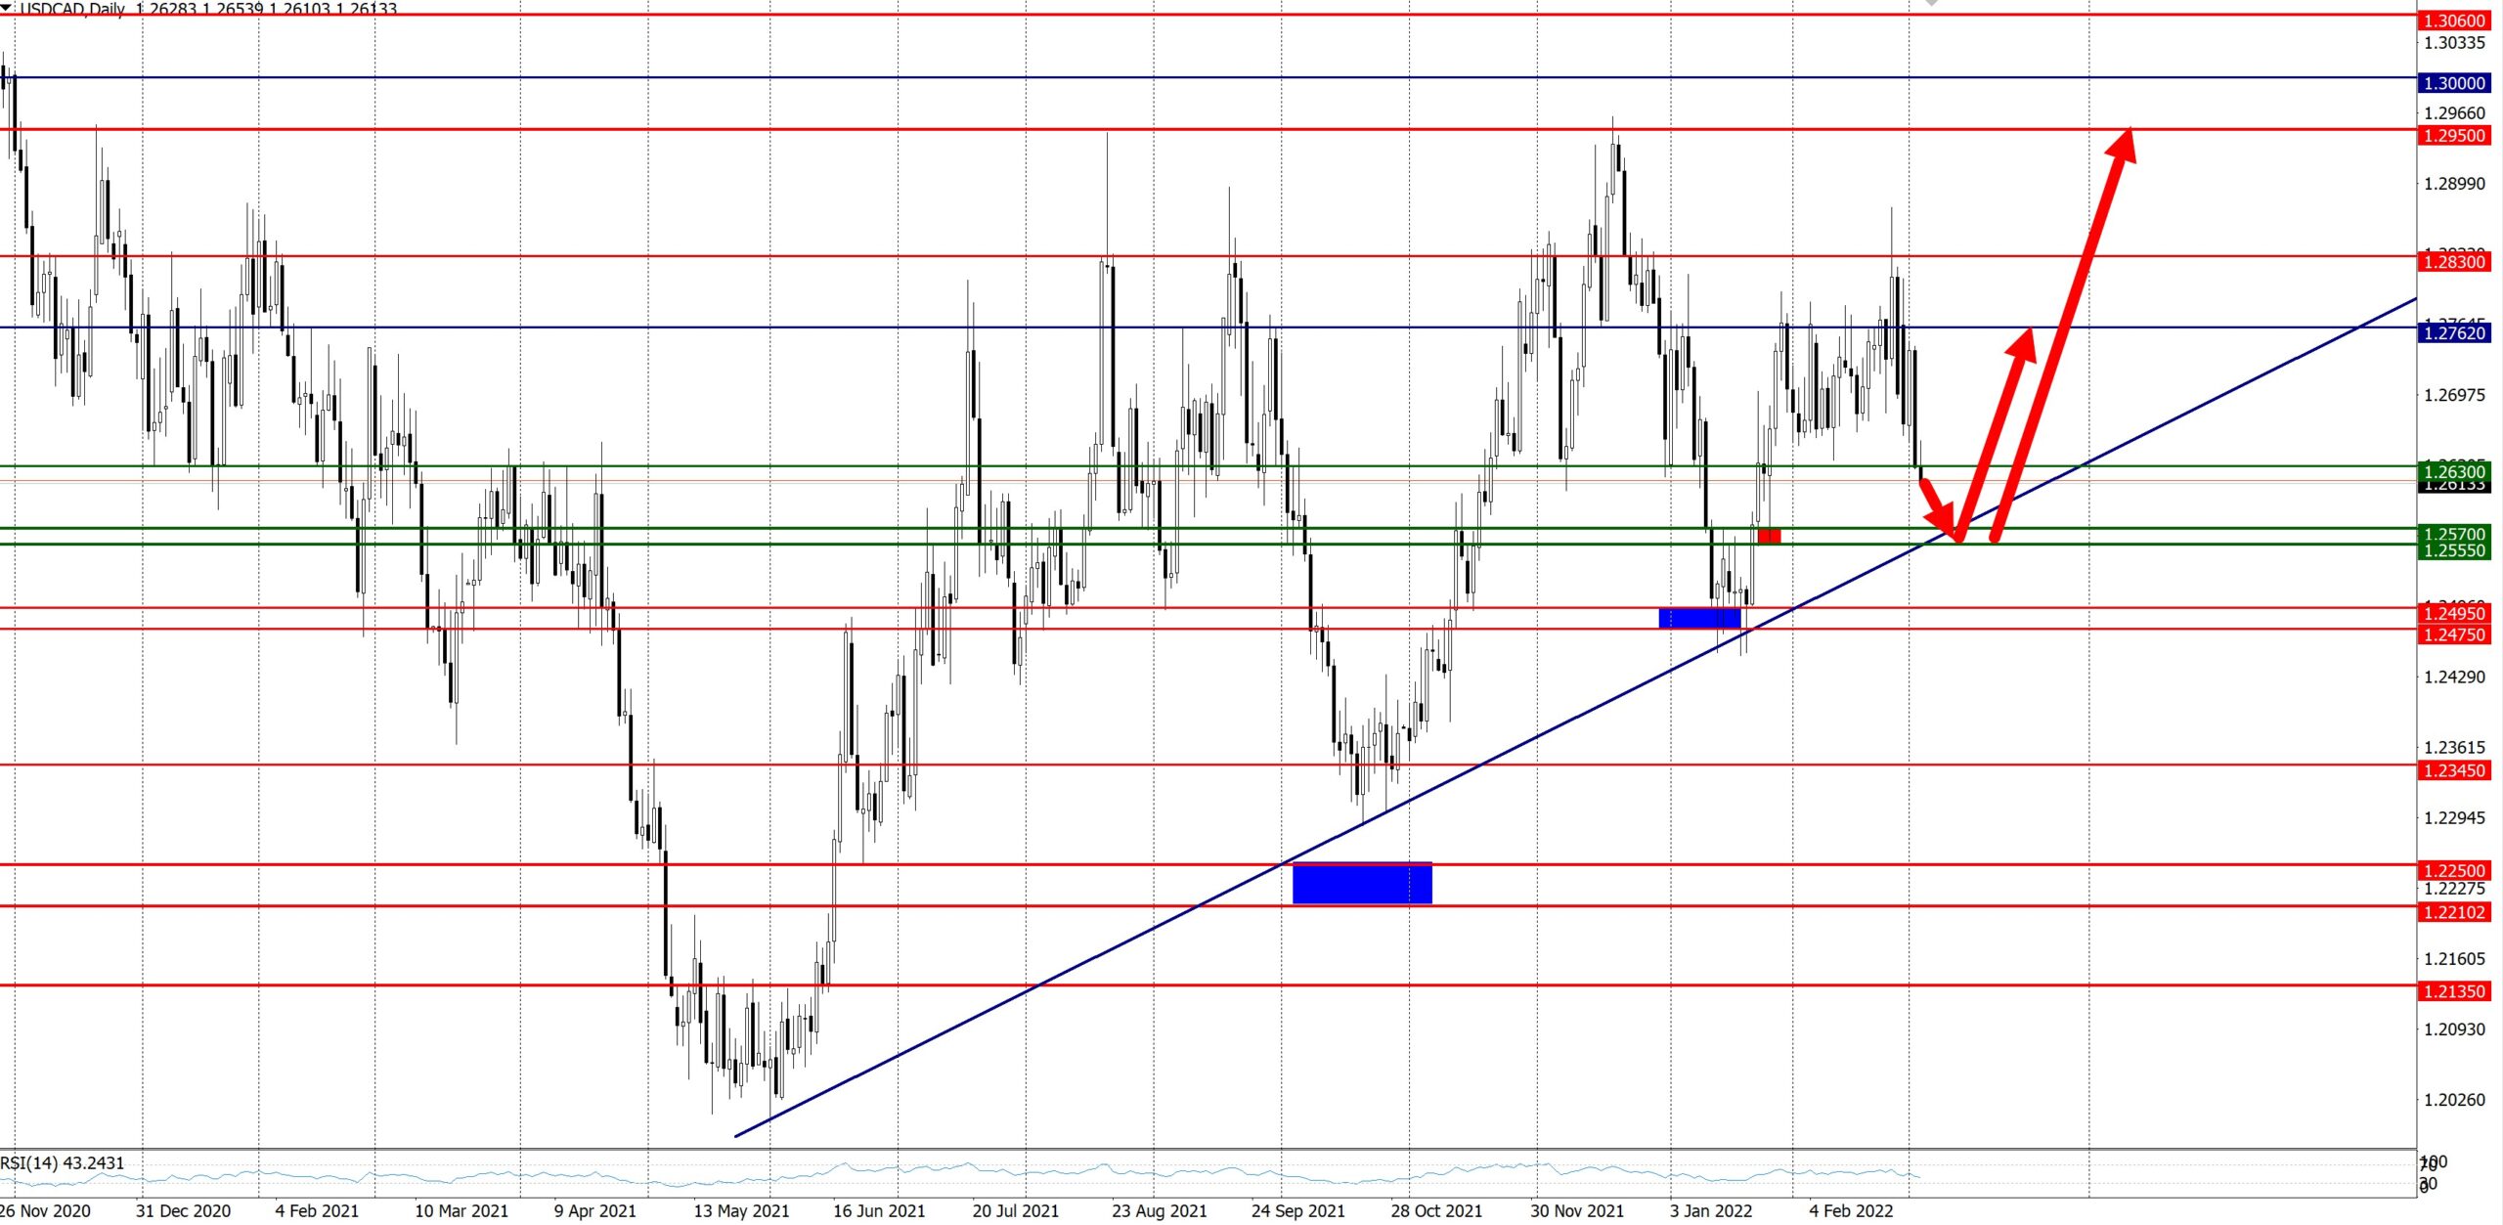Click the 1.23450 red level label

click(x=2453, y=770)
